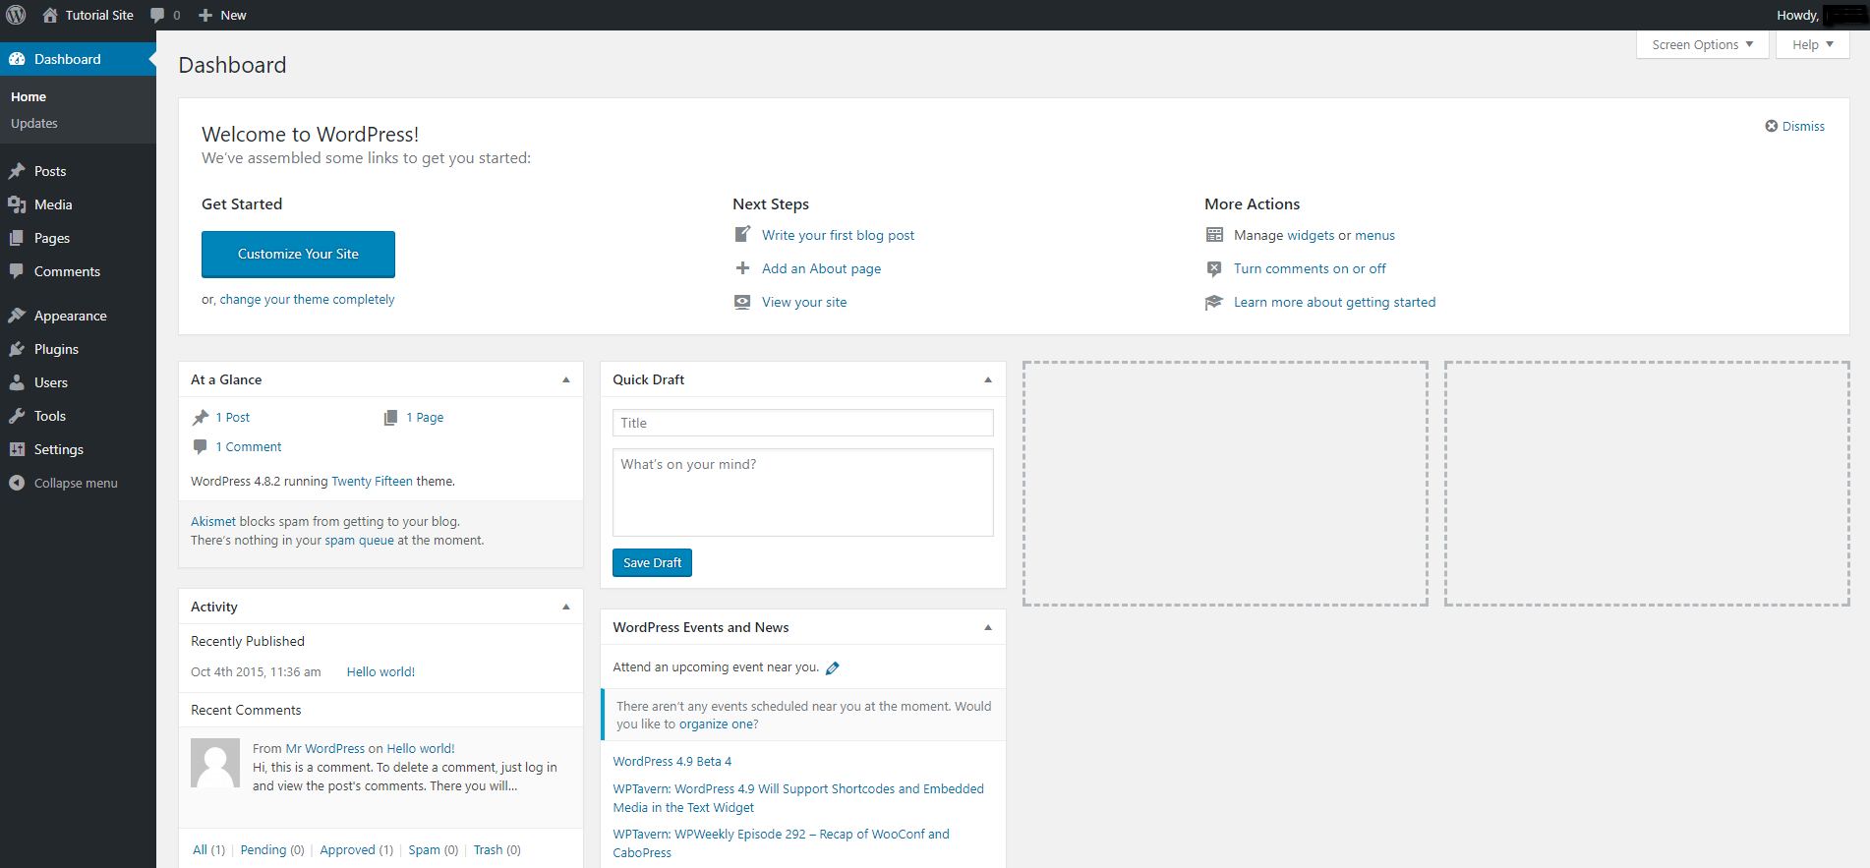Open the Plugins menu
Image resolution: width=1870 pixels, height=868 pixels.
(78, 349)
